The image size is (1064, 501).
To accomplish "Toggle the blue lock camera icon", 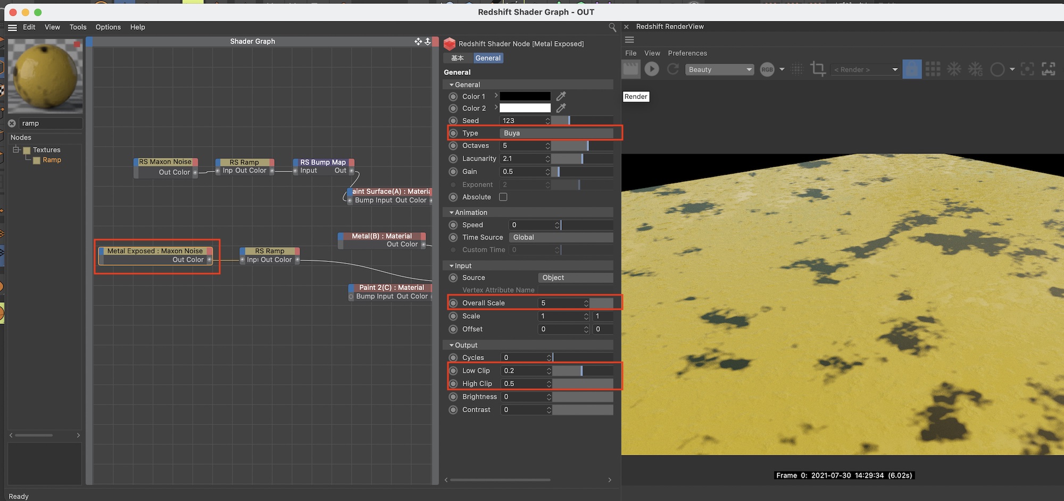I will click(x=912, y=69).
